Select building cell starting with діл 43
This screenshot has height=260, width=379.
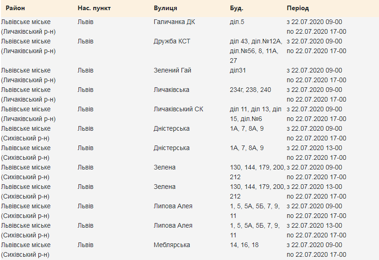tap(255, 50)
